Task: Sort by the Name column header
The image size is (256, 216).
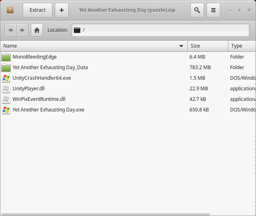Action: coord(94,46)
